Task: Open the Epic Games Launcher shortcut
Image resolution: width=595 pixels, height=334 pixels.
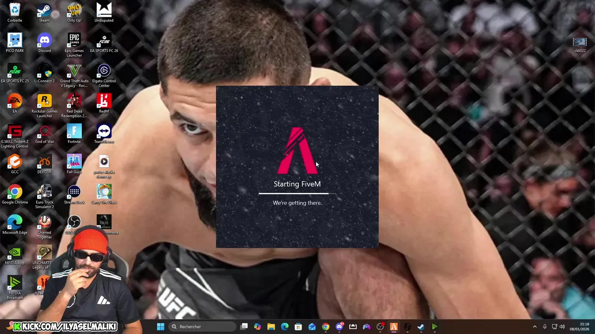Action: 74,45
